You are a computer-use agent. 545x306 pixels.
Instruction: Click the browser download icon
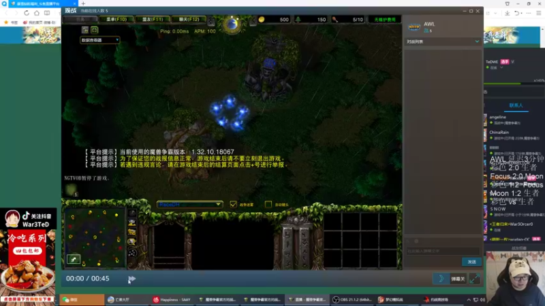coord(507,13)
